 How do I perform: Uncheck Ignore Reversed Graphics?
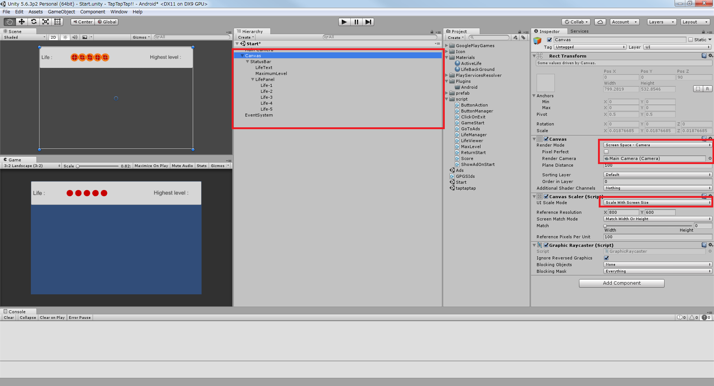click(x=606, y=258)
